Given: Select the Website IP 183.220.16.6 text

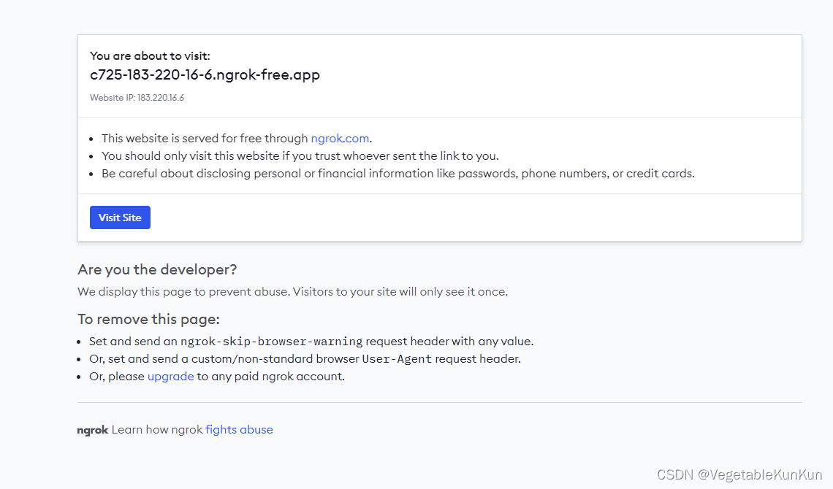Looking at the screenshot, I should click(x=135, y=97).
